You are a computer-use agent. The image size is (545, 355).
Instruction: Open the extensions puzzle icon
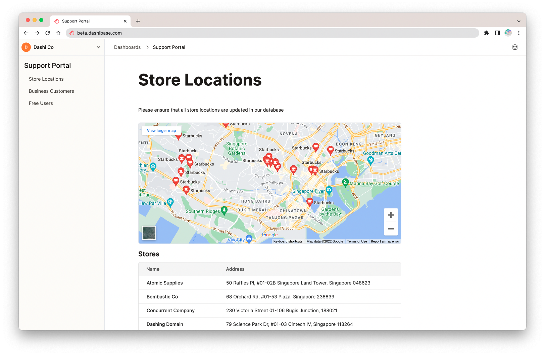pos(487,33)
